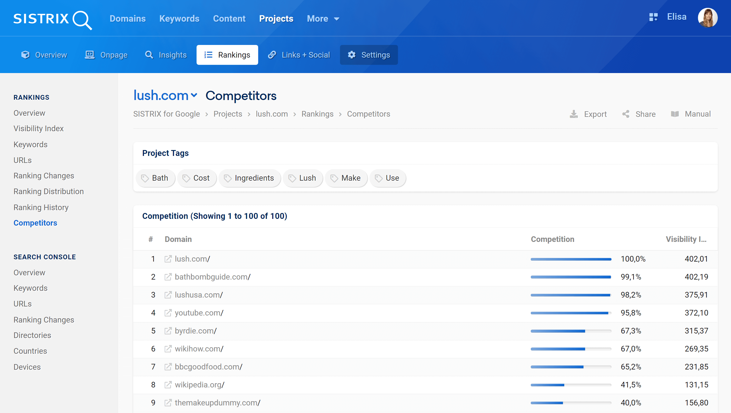The width and height of the screenshot is (731, 413).
Task: Filter by the Cost tag
Action: pos(197,178)
